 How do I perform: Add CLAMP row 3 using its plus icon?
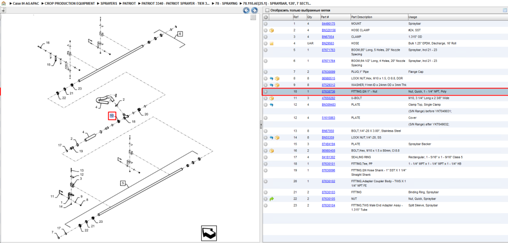(266, 37)
